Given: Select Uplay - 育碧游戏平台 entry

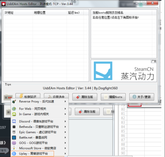Looking at the screenshot, I should pyautogui.click(x=40, y=154).
